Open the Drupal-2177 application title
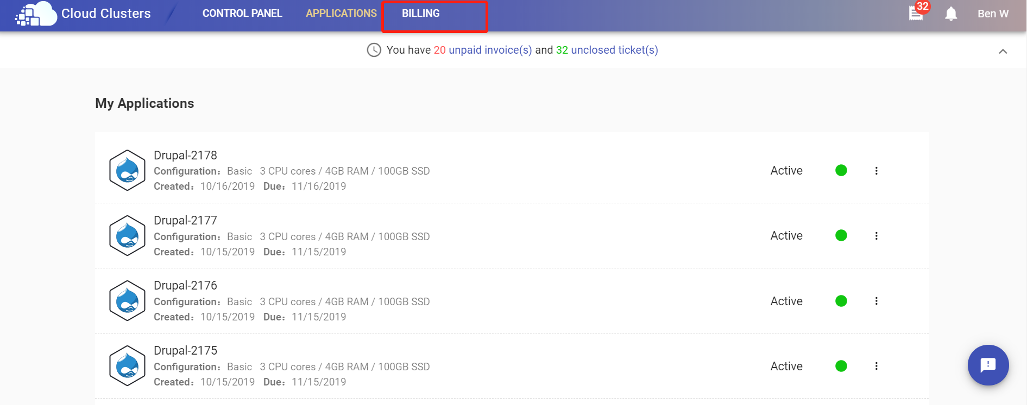 pyautogui.click(x=185, y=220)
